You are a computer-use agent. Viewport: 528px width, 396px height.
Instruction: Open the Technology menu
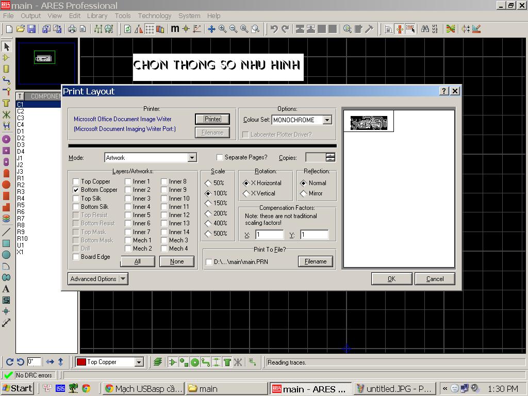point(154,16)
